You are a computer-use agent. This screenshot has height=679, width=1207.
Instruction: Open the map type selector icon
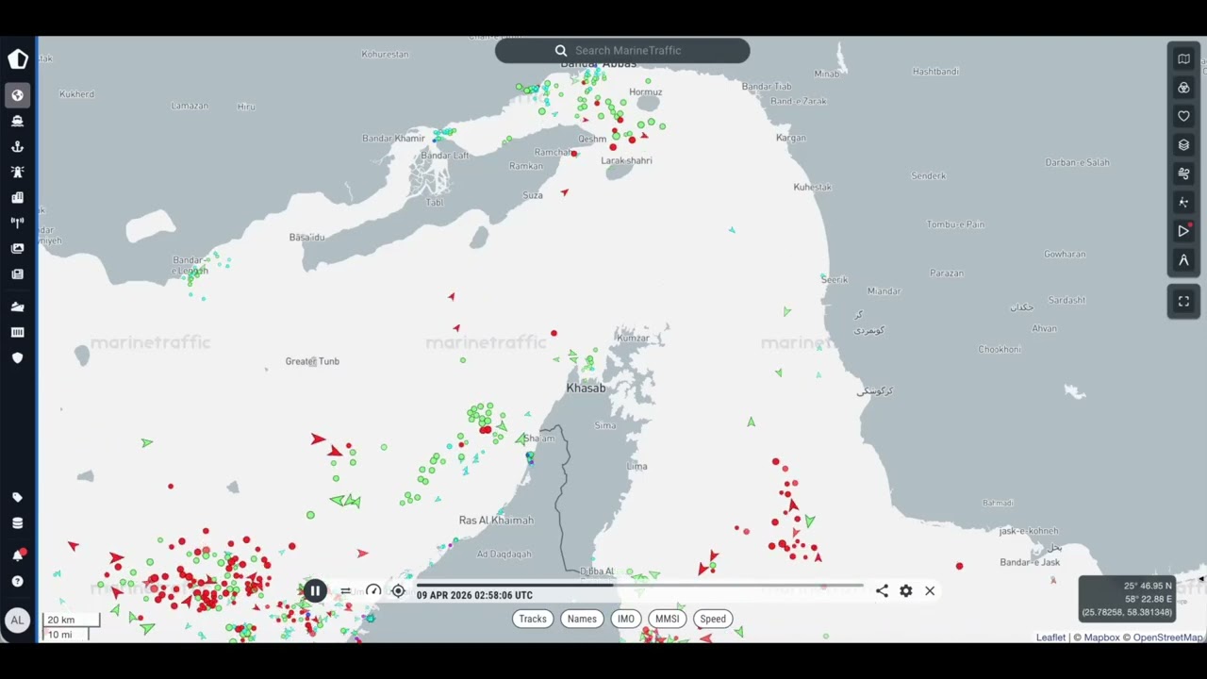click(x=1183, y=58)
